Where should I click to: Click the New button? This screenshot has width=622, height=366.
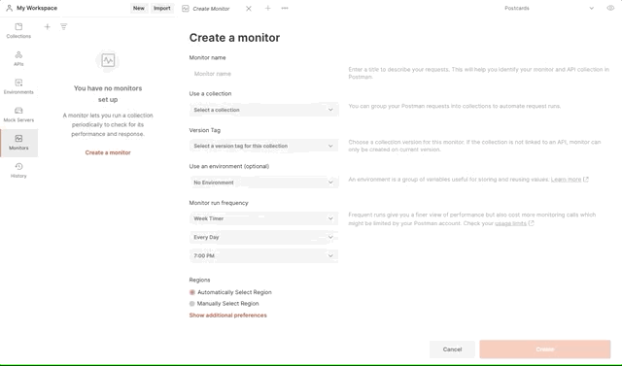139,8
